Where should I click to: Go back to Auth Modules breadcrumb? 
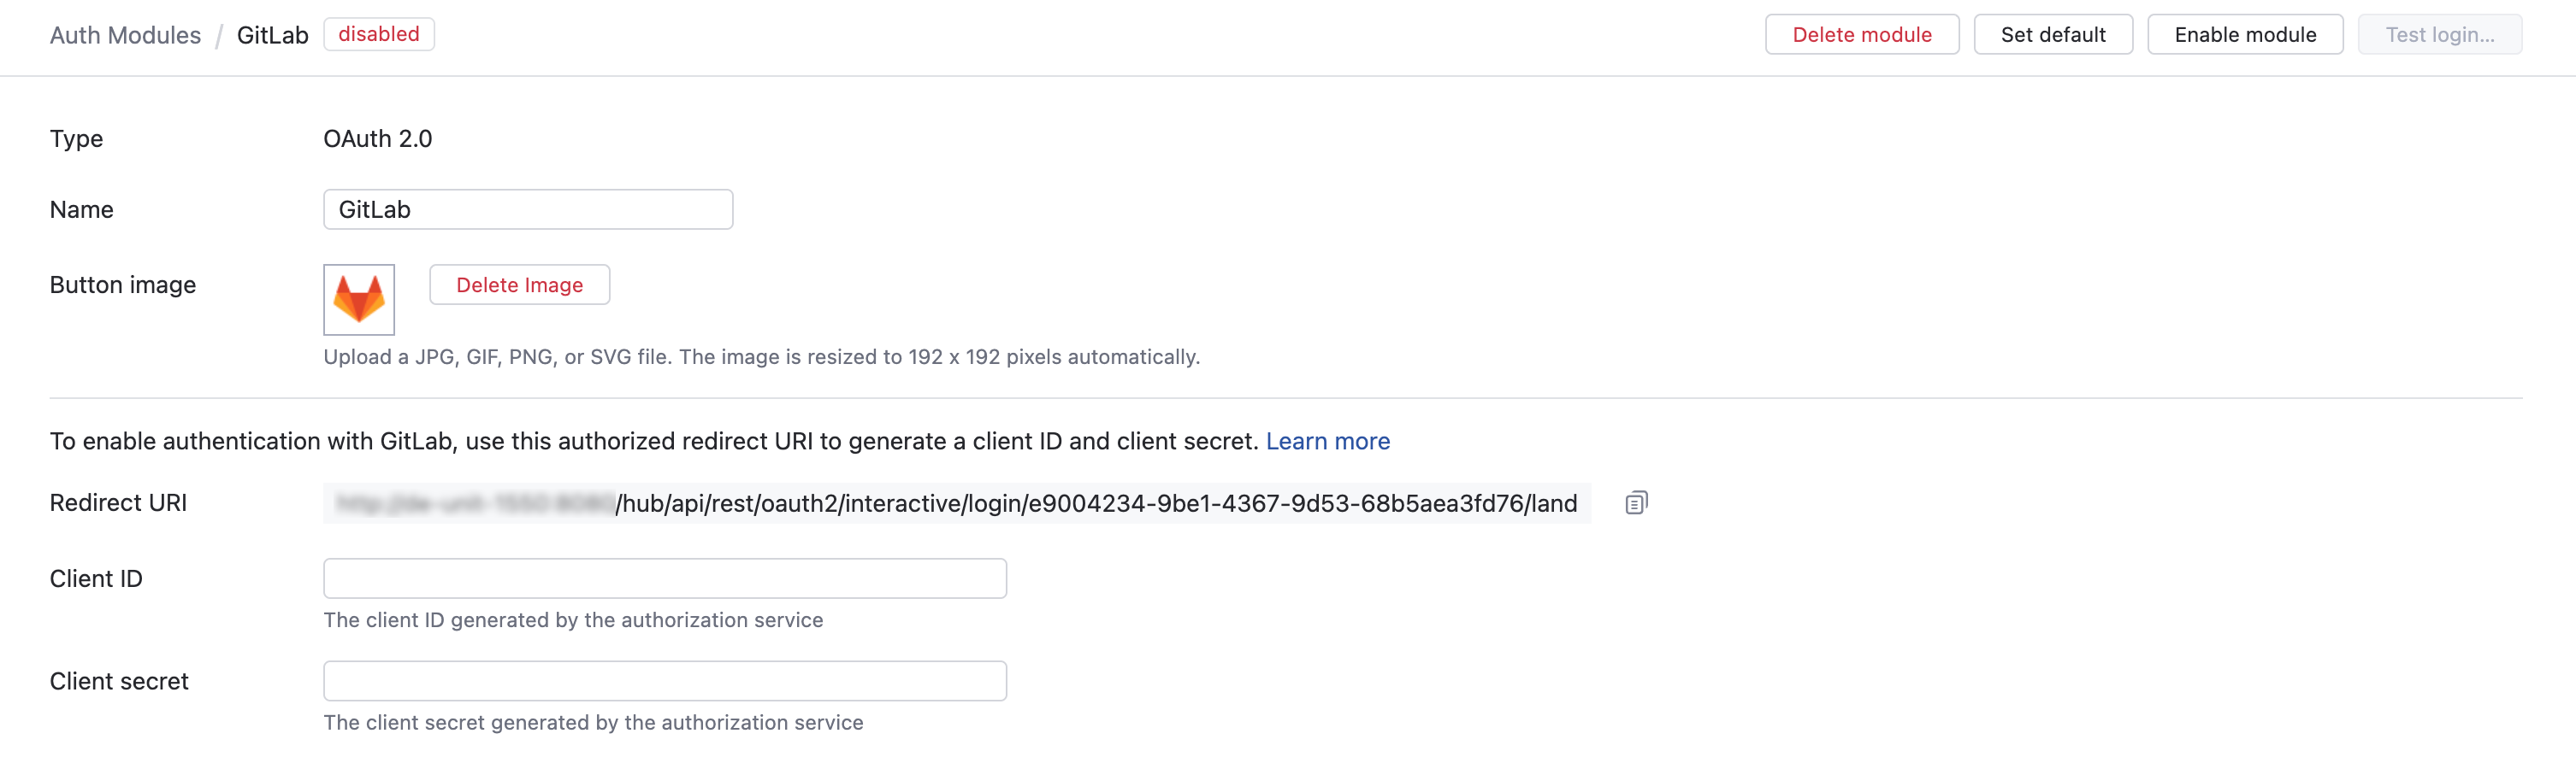[125, 35]
